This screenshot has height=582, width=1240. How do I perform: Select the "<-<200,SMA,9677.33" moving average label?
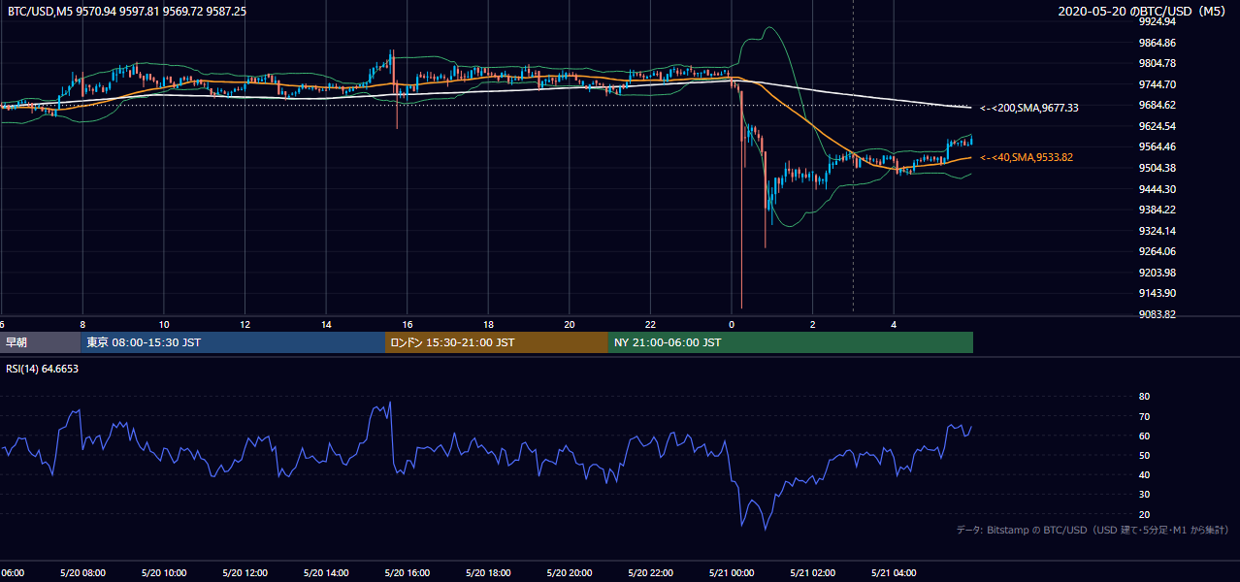point(1029,108)
